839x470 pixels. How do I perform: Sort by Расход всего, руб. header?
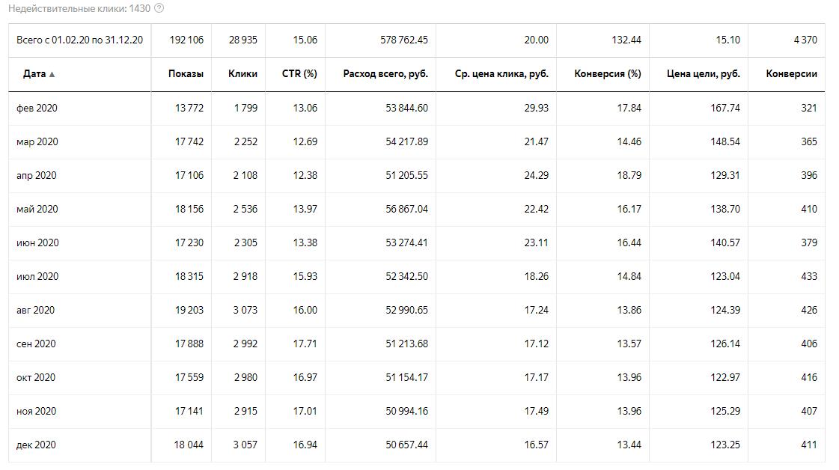[385, 73]
